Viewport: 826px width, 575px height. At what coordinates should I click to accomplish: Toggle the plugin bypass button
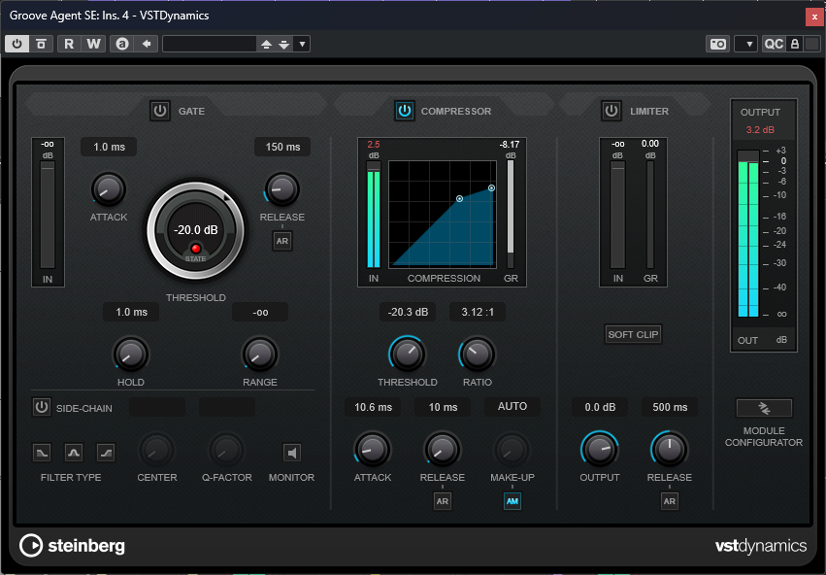coord(41,44)
